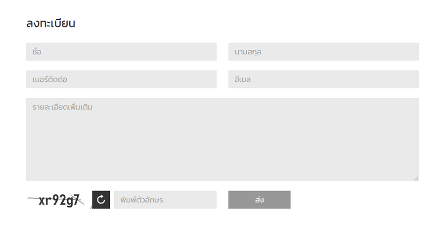Click inside the additional details message box
The image size is (445, 232).
tap(222, 139)
